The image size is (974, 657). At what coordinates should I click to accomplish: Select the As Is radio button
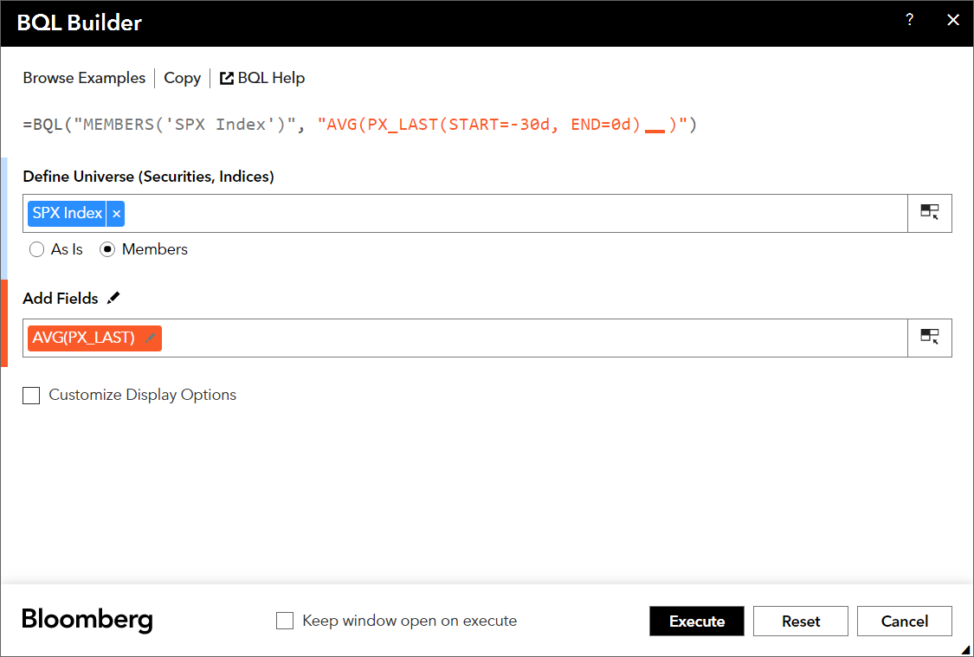pos(36,249)
